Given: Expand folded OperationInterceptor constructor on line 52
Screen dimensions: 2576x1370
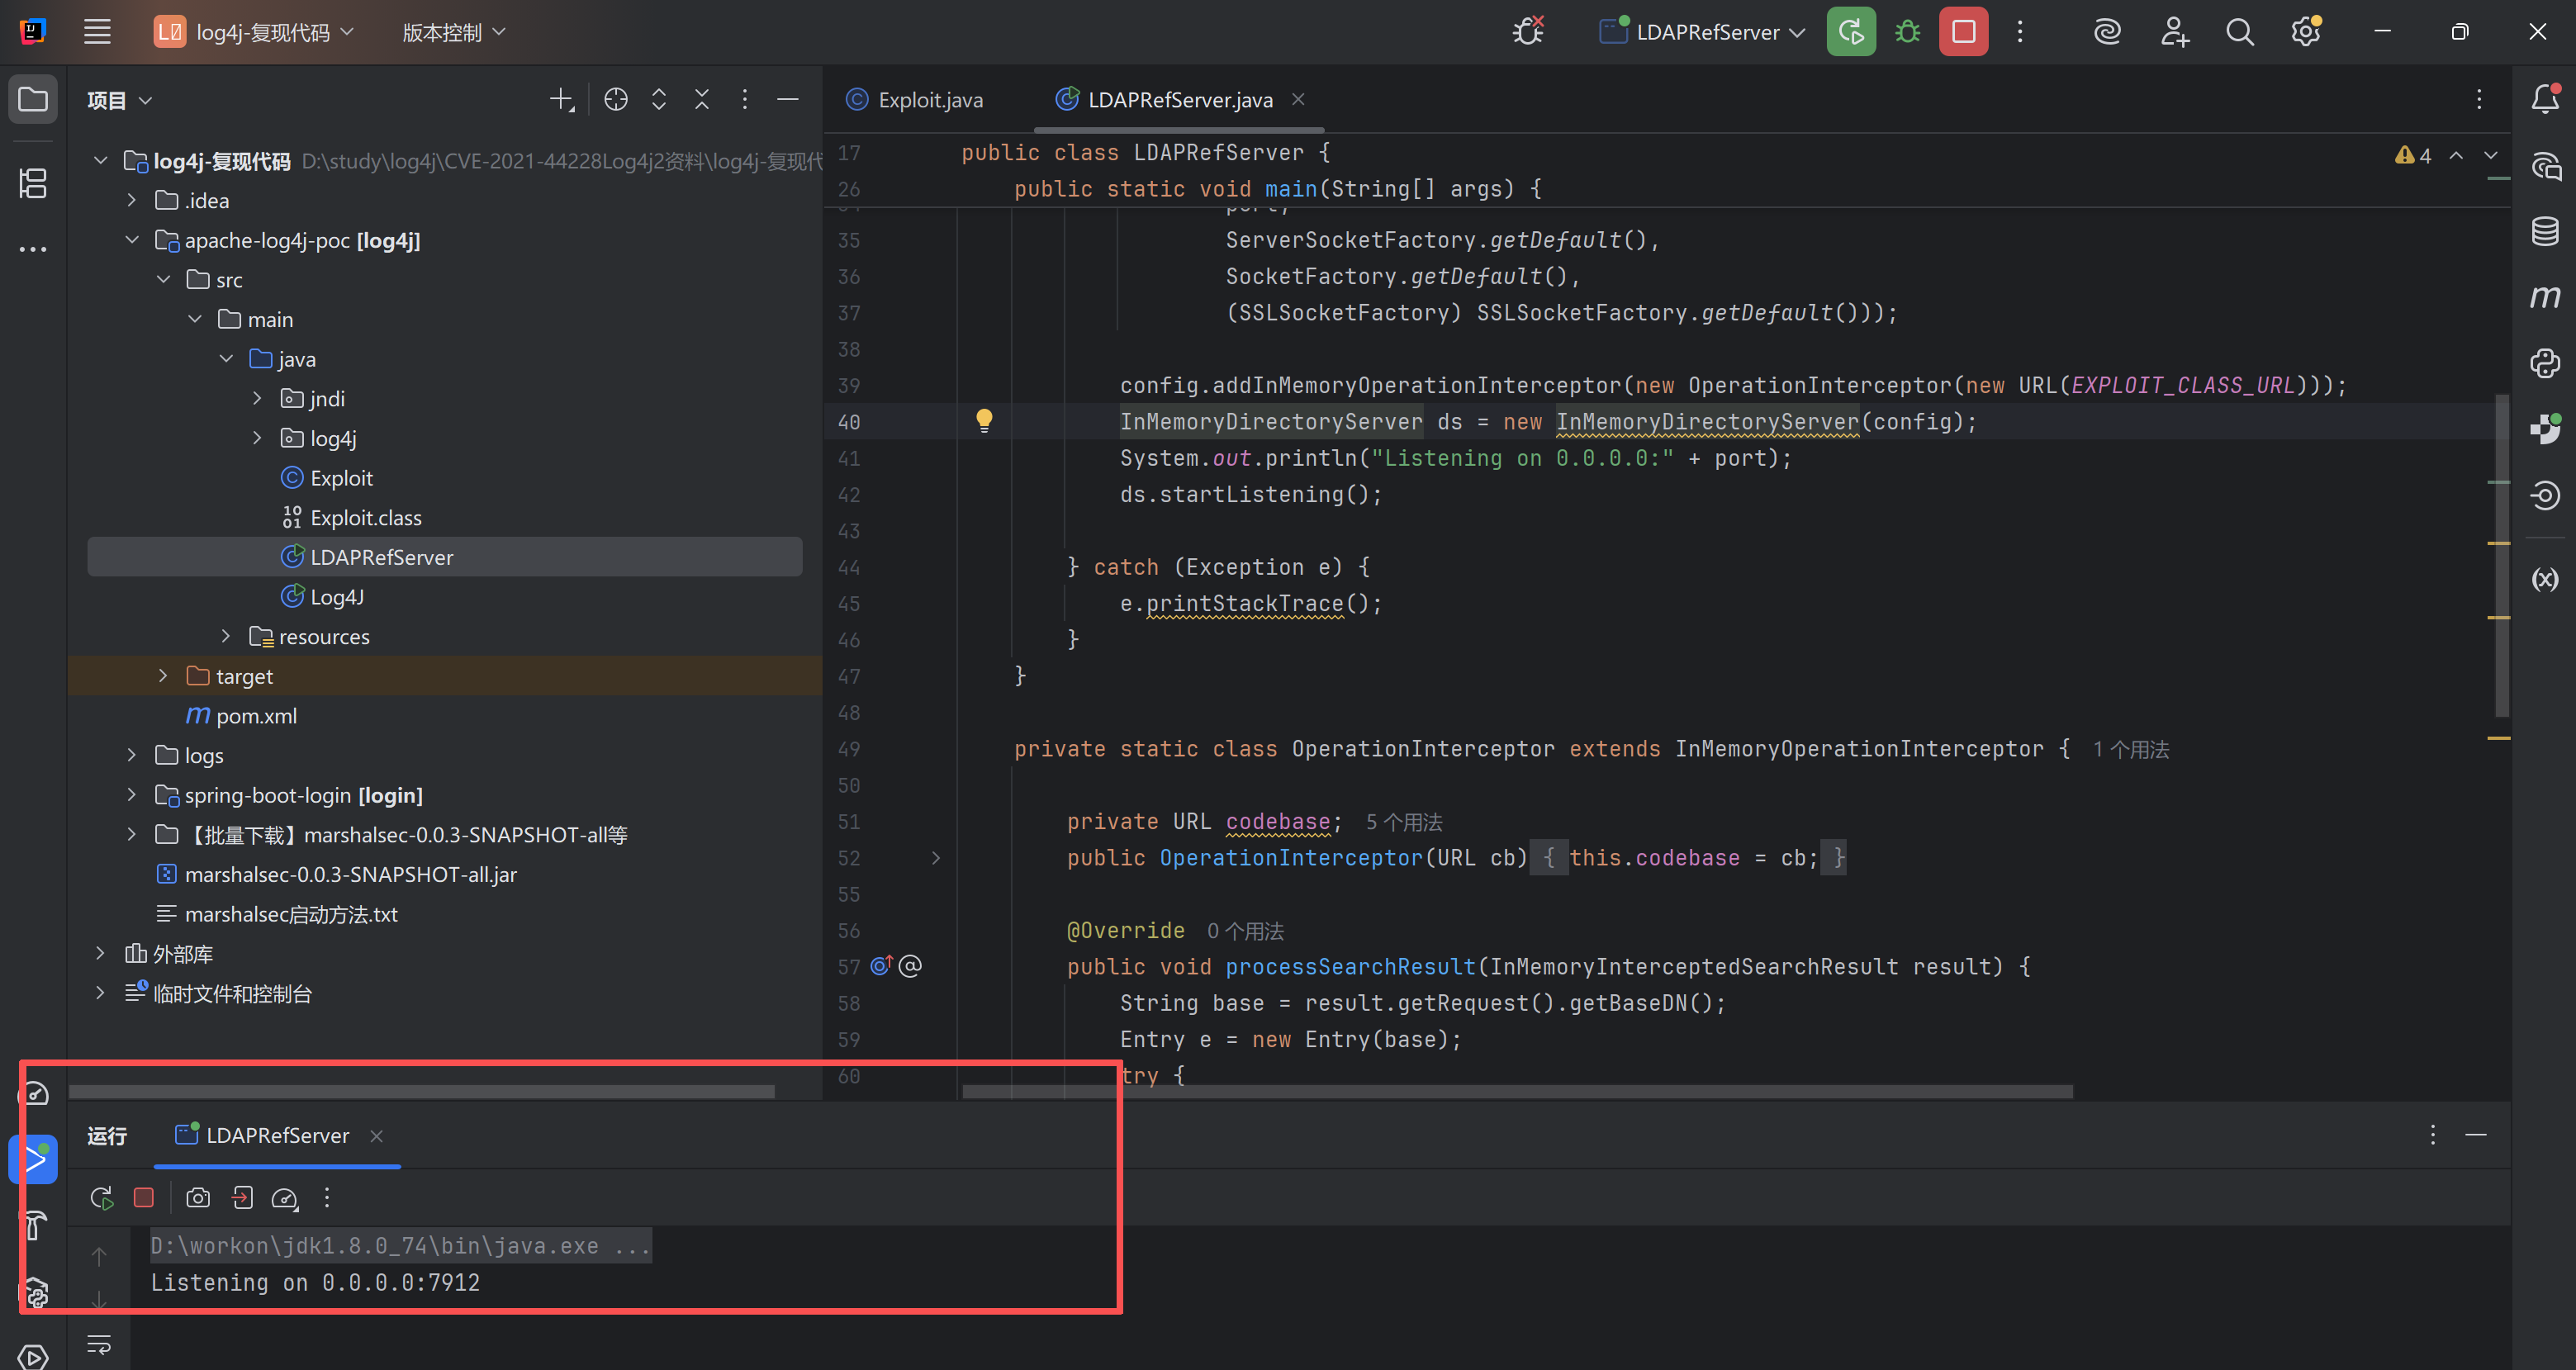Looking at the screenshot, I should click(x=936, y=858).
